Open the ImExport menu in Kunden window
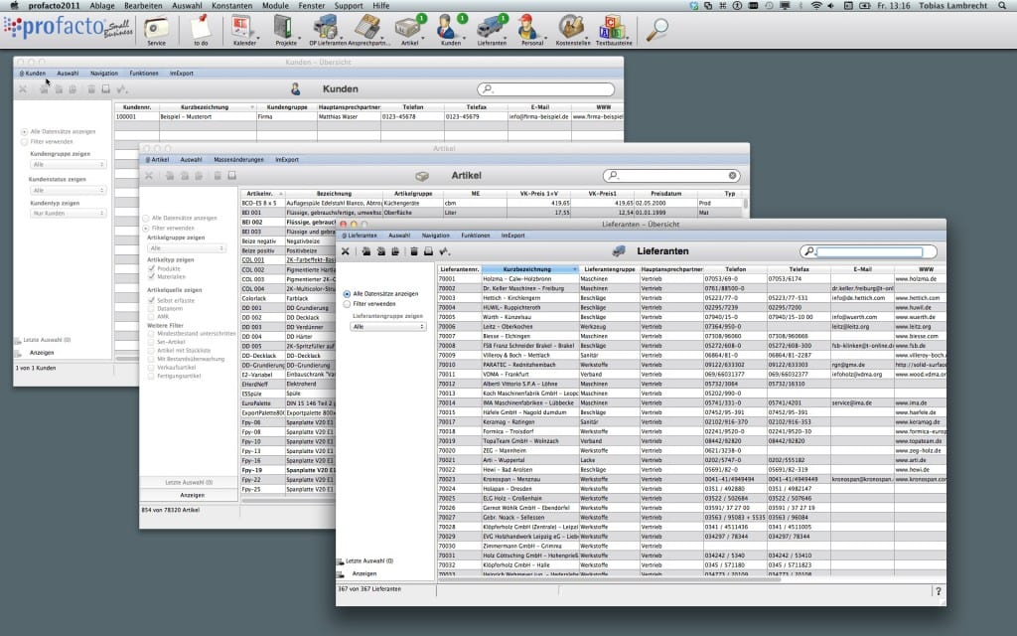Image resolution: width=1017 pixels, height=636 pixels. pos(182,74)
